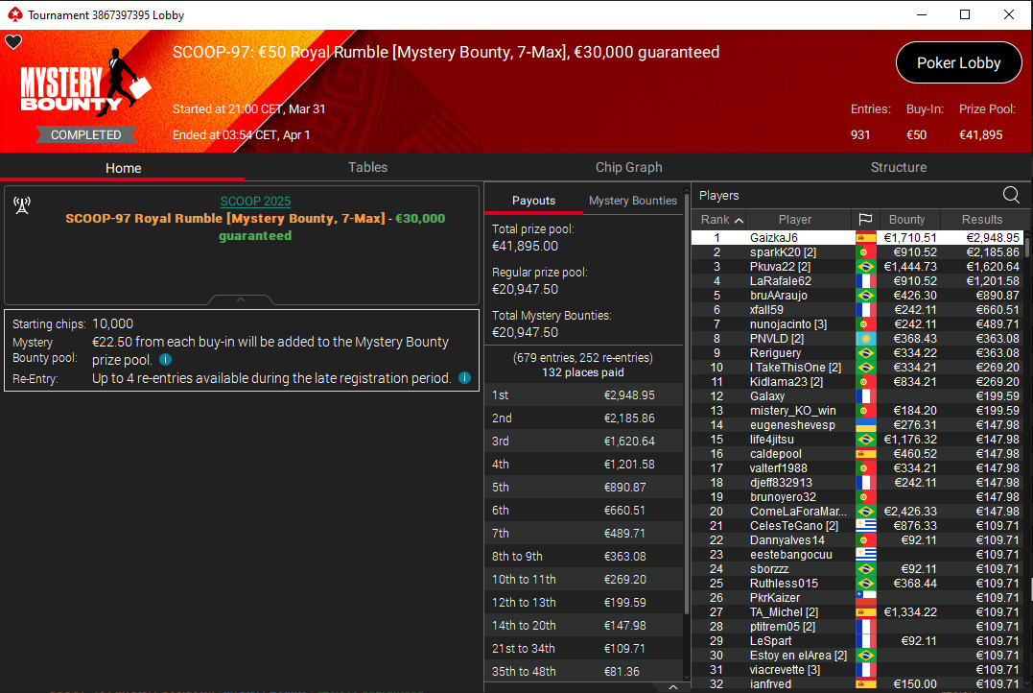Select player row Dannyalves14
The image size is (1033, 693).
tap(857, 540)
